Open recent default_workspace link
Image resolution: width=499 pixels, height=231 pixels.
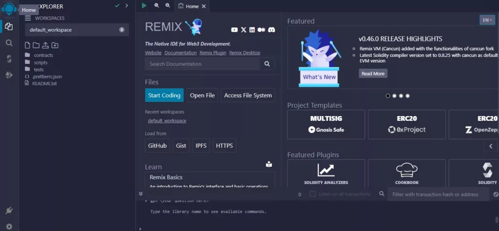pos(167,121)
